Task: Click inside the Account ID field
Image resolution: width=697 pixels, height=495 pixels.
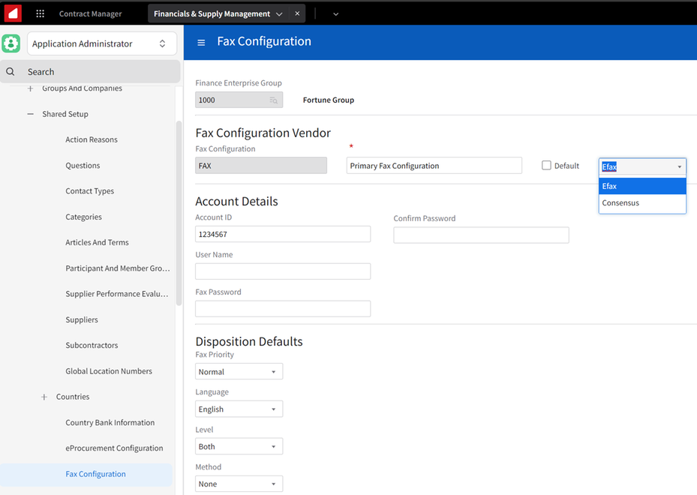Action: coord(282,233)
